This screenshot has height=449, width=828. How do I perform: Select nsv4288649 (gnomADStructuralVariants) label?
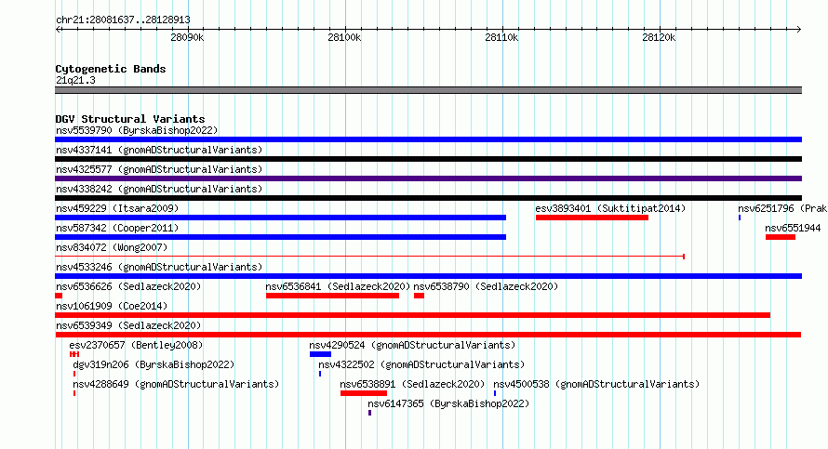(x=176, y=384)
